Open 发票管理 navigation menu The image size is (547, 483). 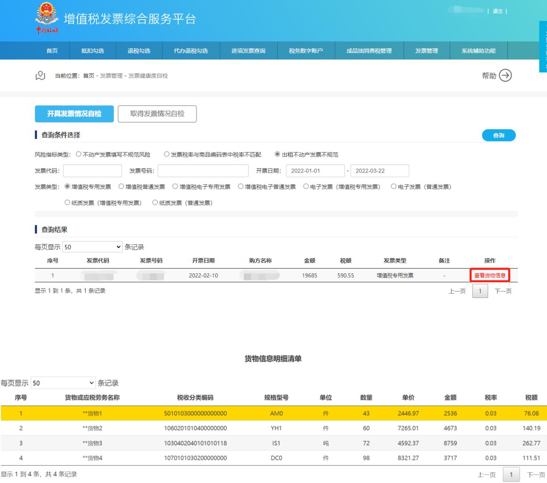click(x=426, y=51)
